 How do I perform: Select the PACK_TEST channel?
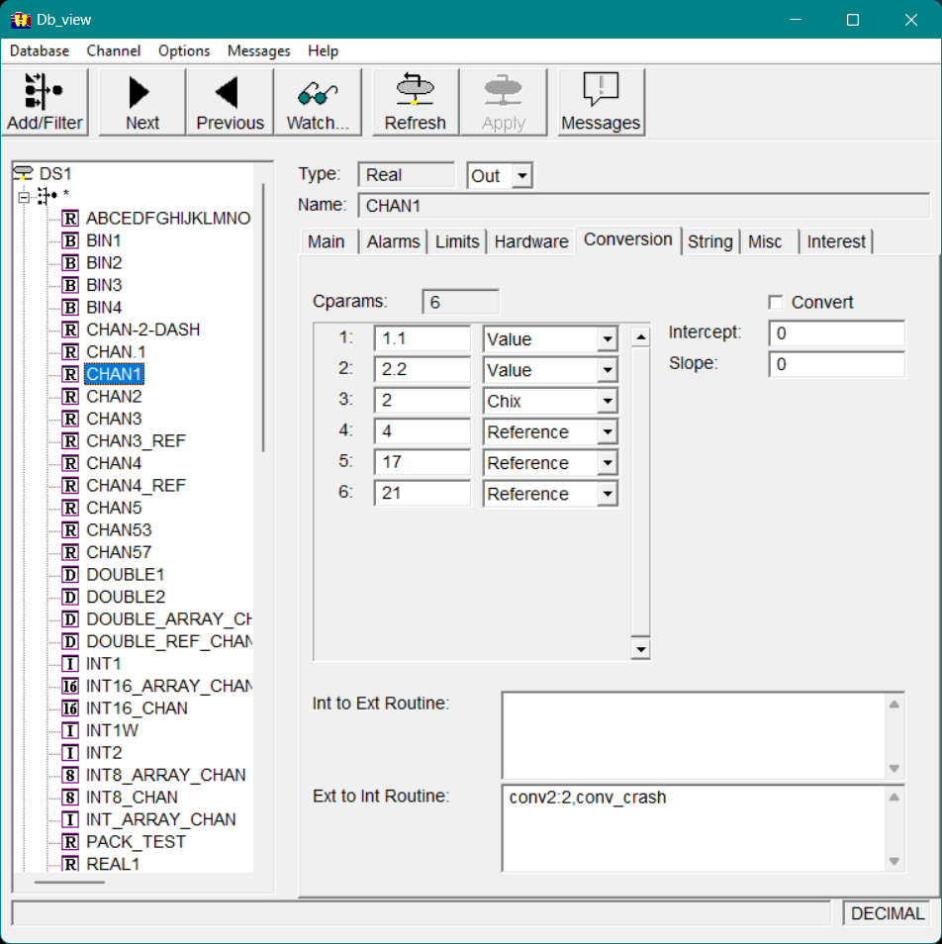(136, 842)
